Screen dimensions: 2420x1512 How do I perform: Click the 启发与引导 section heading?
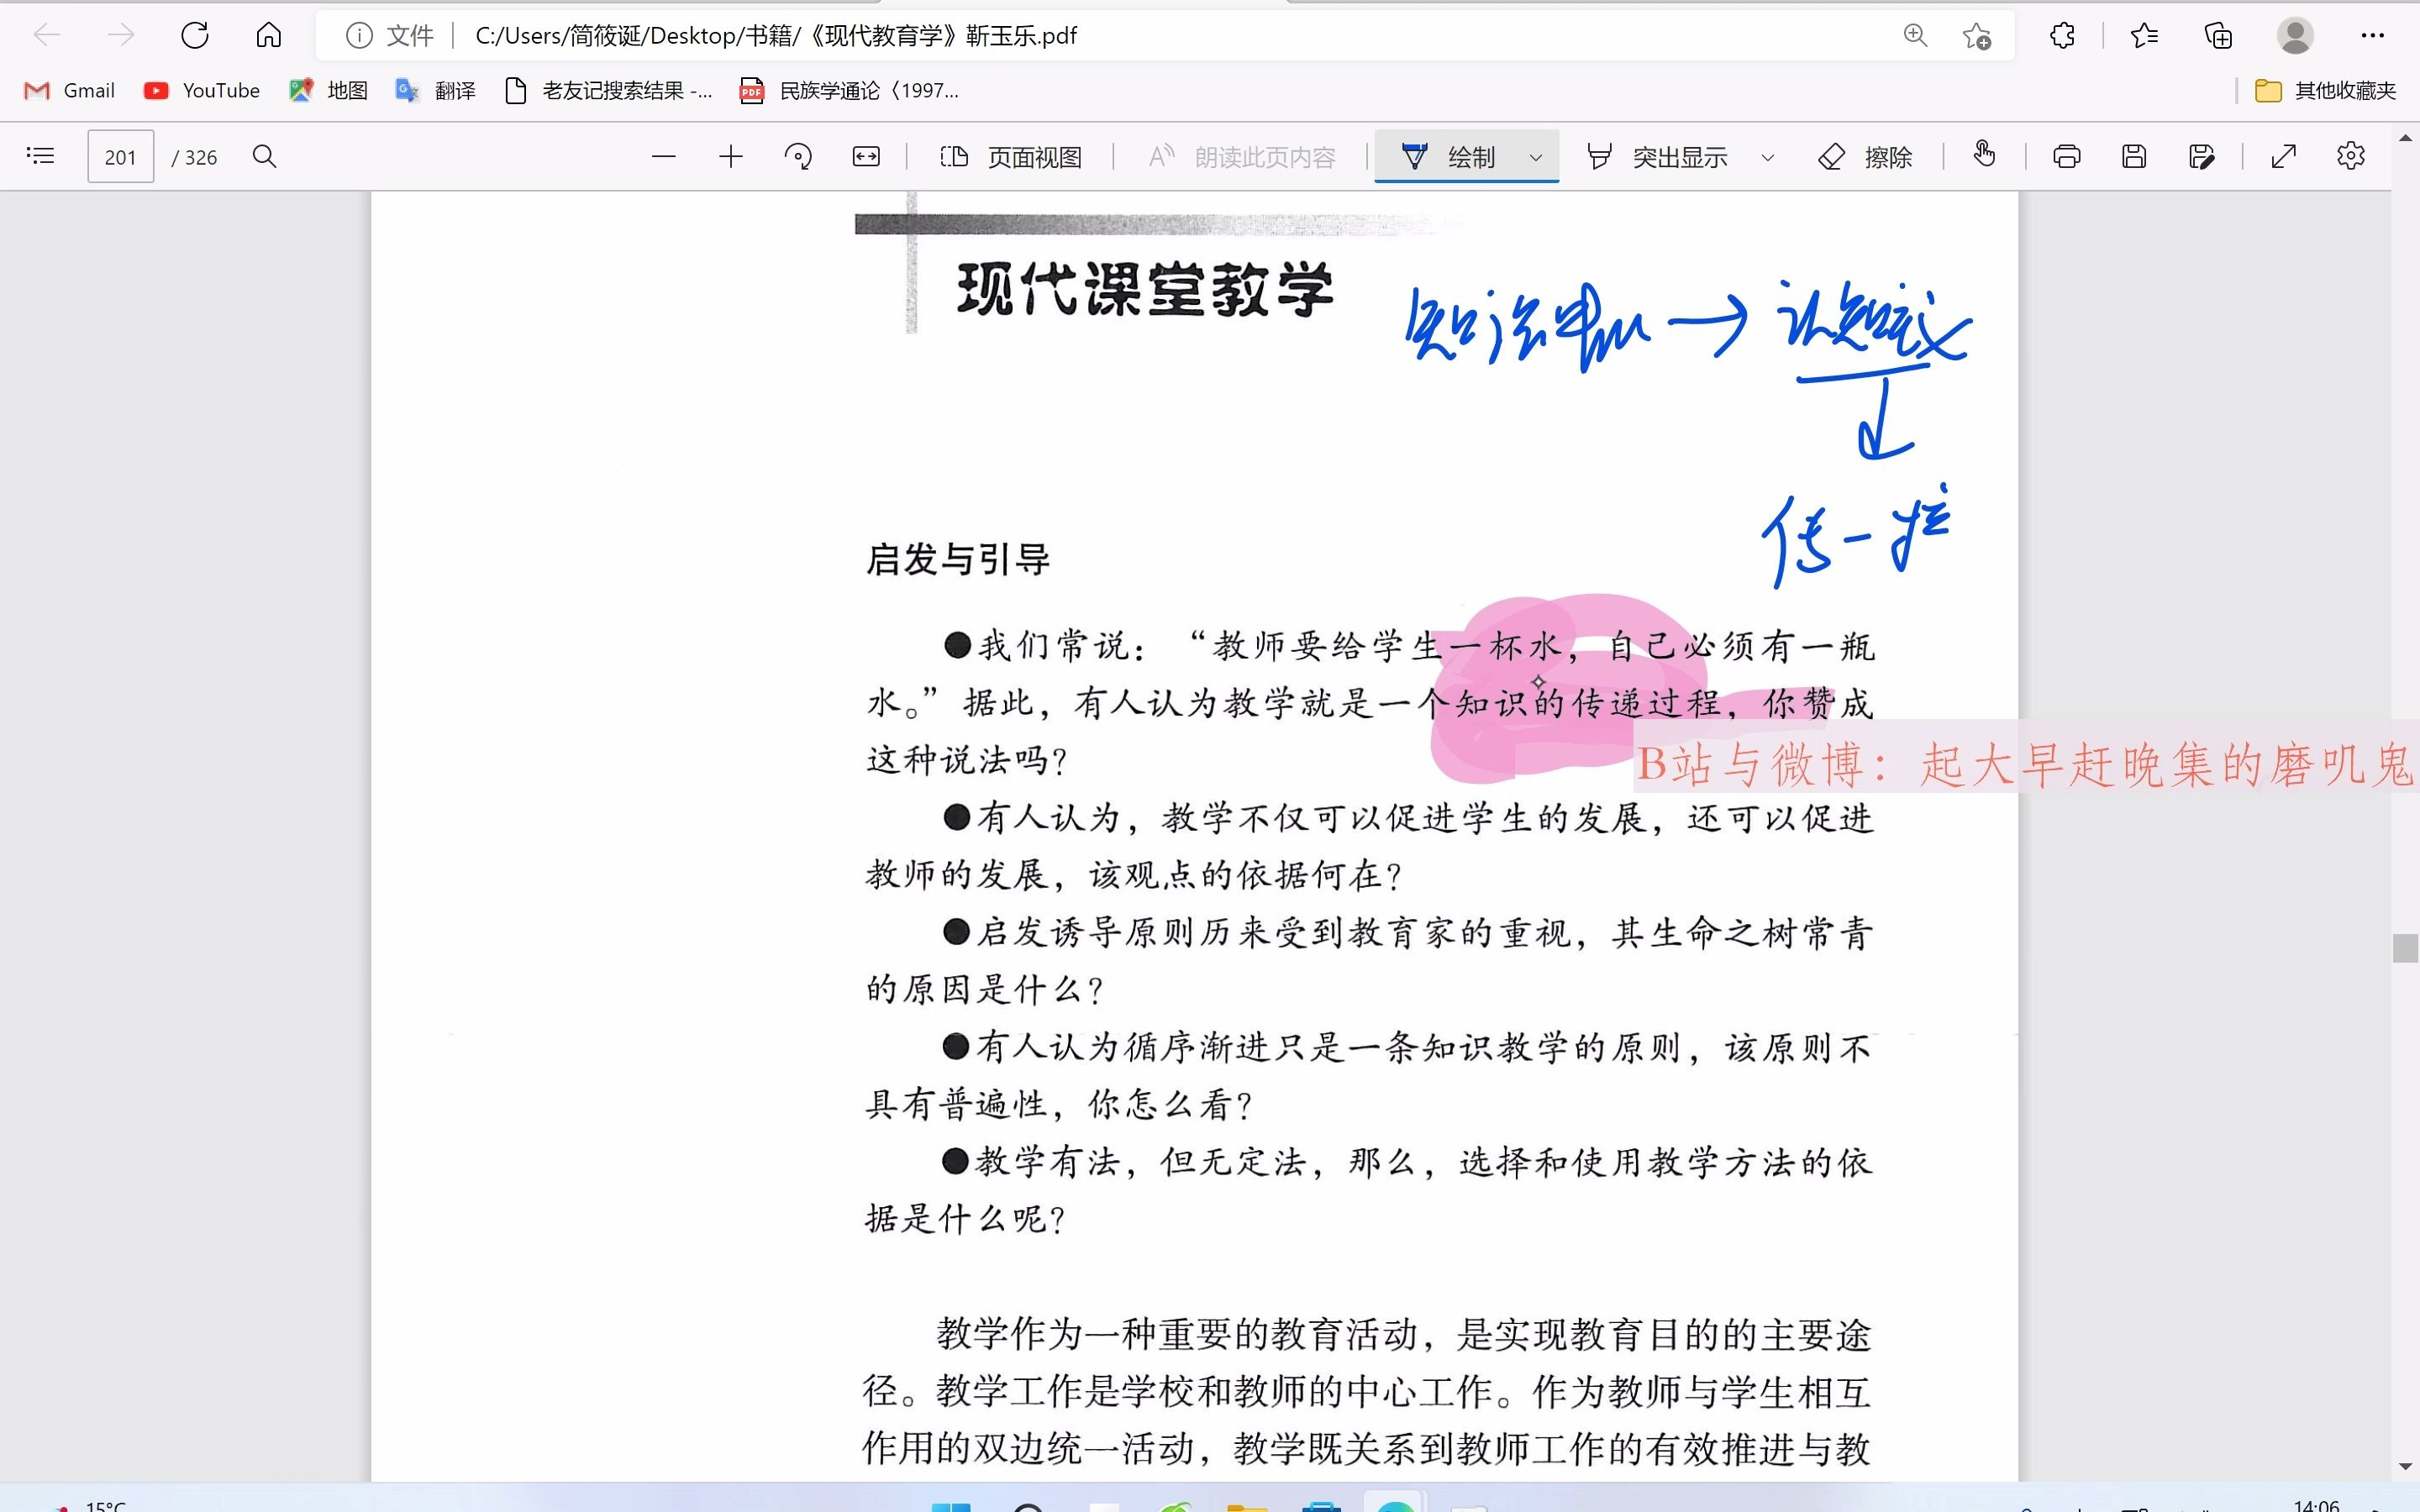(x=958, y=559)
